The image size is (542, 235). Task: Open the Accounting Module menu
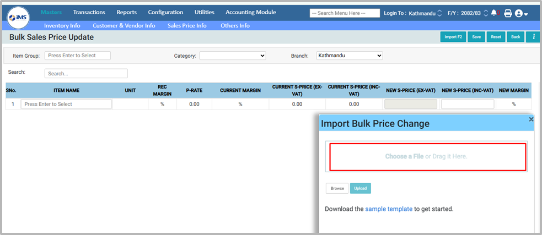[250, 12]
